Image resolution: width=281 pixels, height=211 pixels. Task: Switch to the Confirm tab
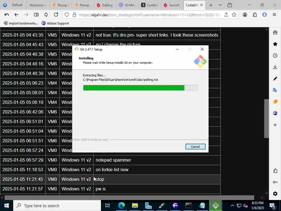(x=150, y=5)
